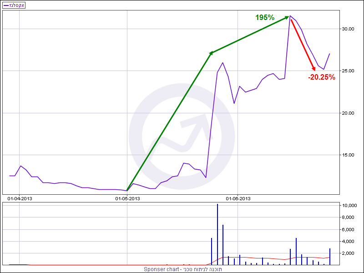Click the 30.00 price axis label
This screenshot has height=273, width=364.
pyautogui.click(x=348, y=29)
